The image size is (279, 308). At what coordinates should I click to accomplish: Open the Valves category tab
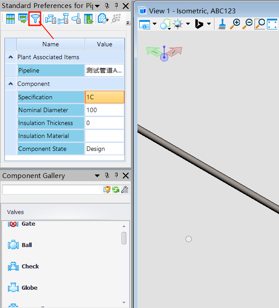tap(16, 212)
